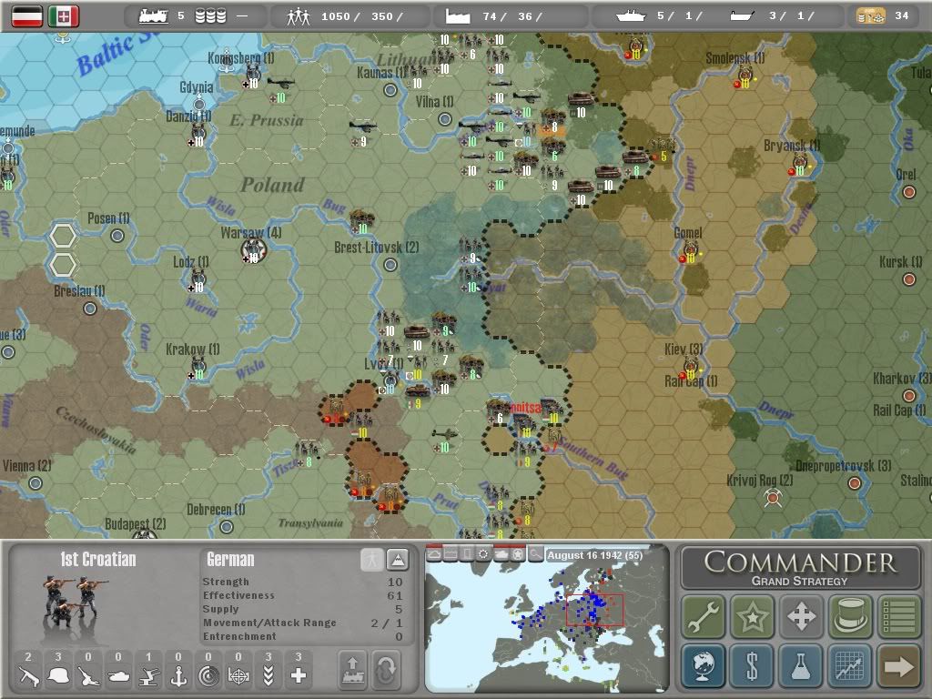Toggle the cloud weather minimap filter

(x=434, y=554)
